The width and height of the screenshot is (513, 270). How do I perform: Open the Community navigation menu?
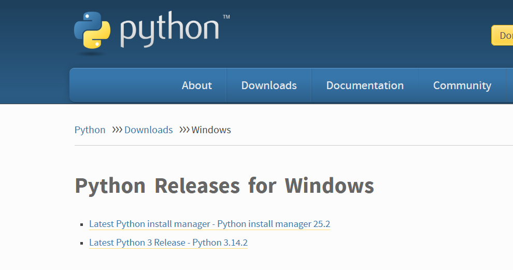(x=462, y=86)
